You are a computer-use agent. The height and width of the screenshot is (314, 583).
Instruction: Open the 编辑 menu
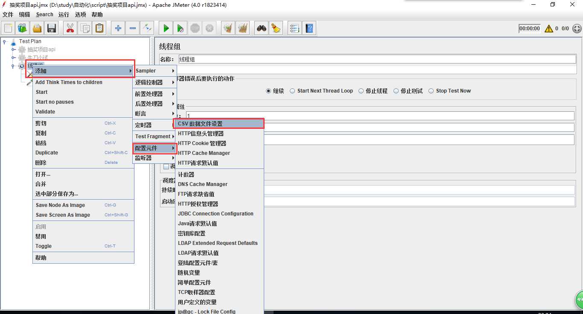[x=24, y=15]
